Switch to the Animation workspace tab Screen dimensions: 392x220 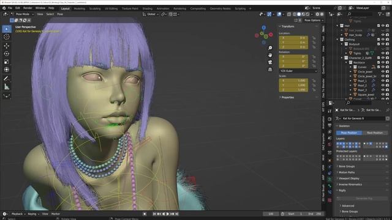click(x=163, y=9)
